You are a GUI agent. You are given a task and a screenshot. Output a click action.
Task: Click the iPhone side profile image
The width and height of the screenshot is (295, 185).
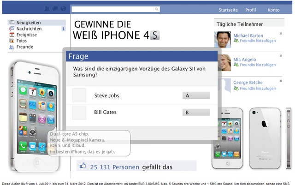click(x=289, y=138)
